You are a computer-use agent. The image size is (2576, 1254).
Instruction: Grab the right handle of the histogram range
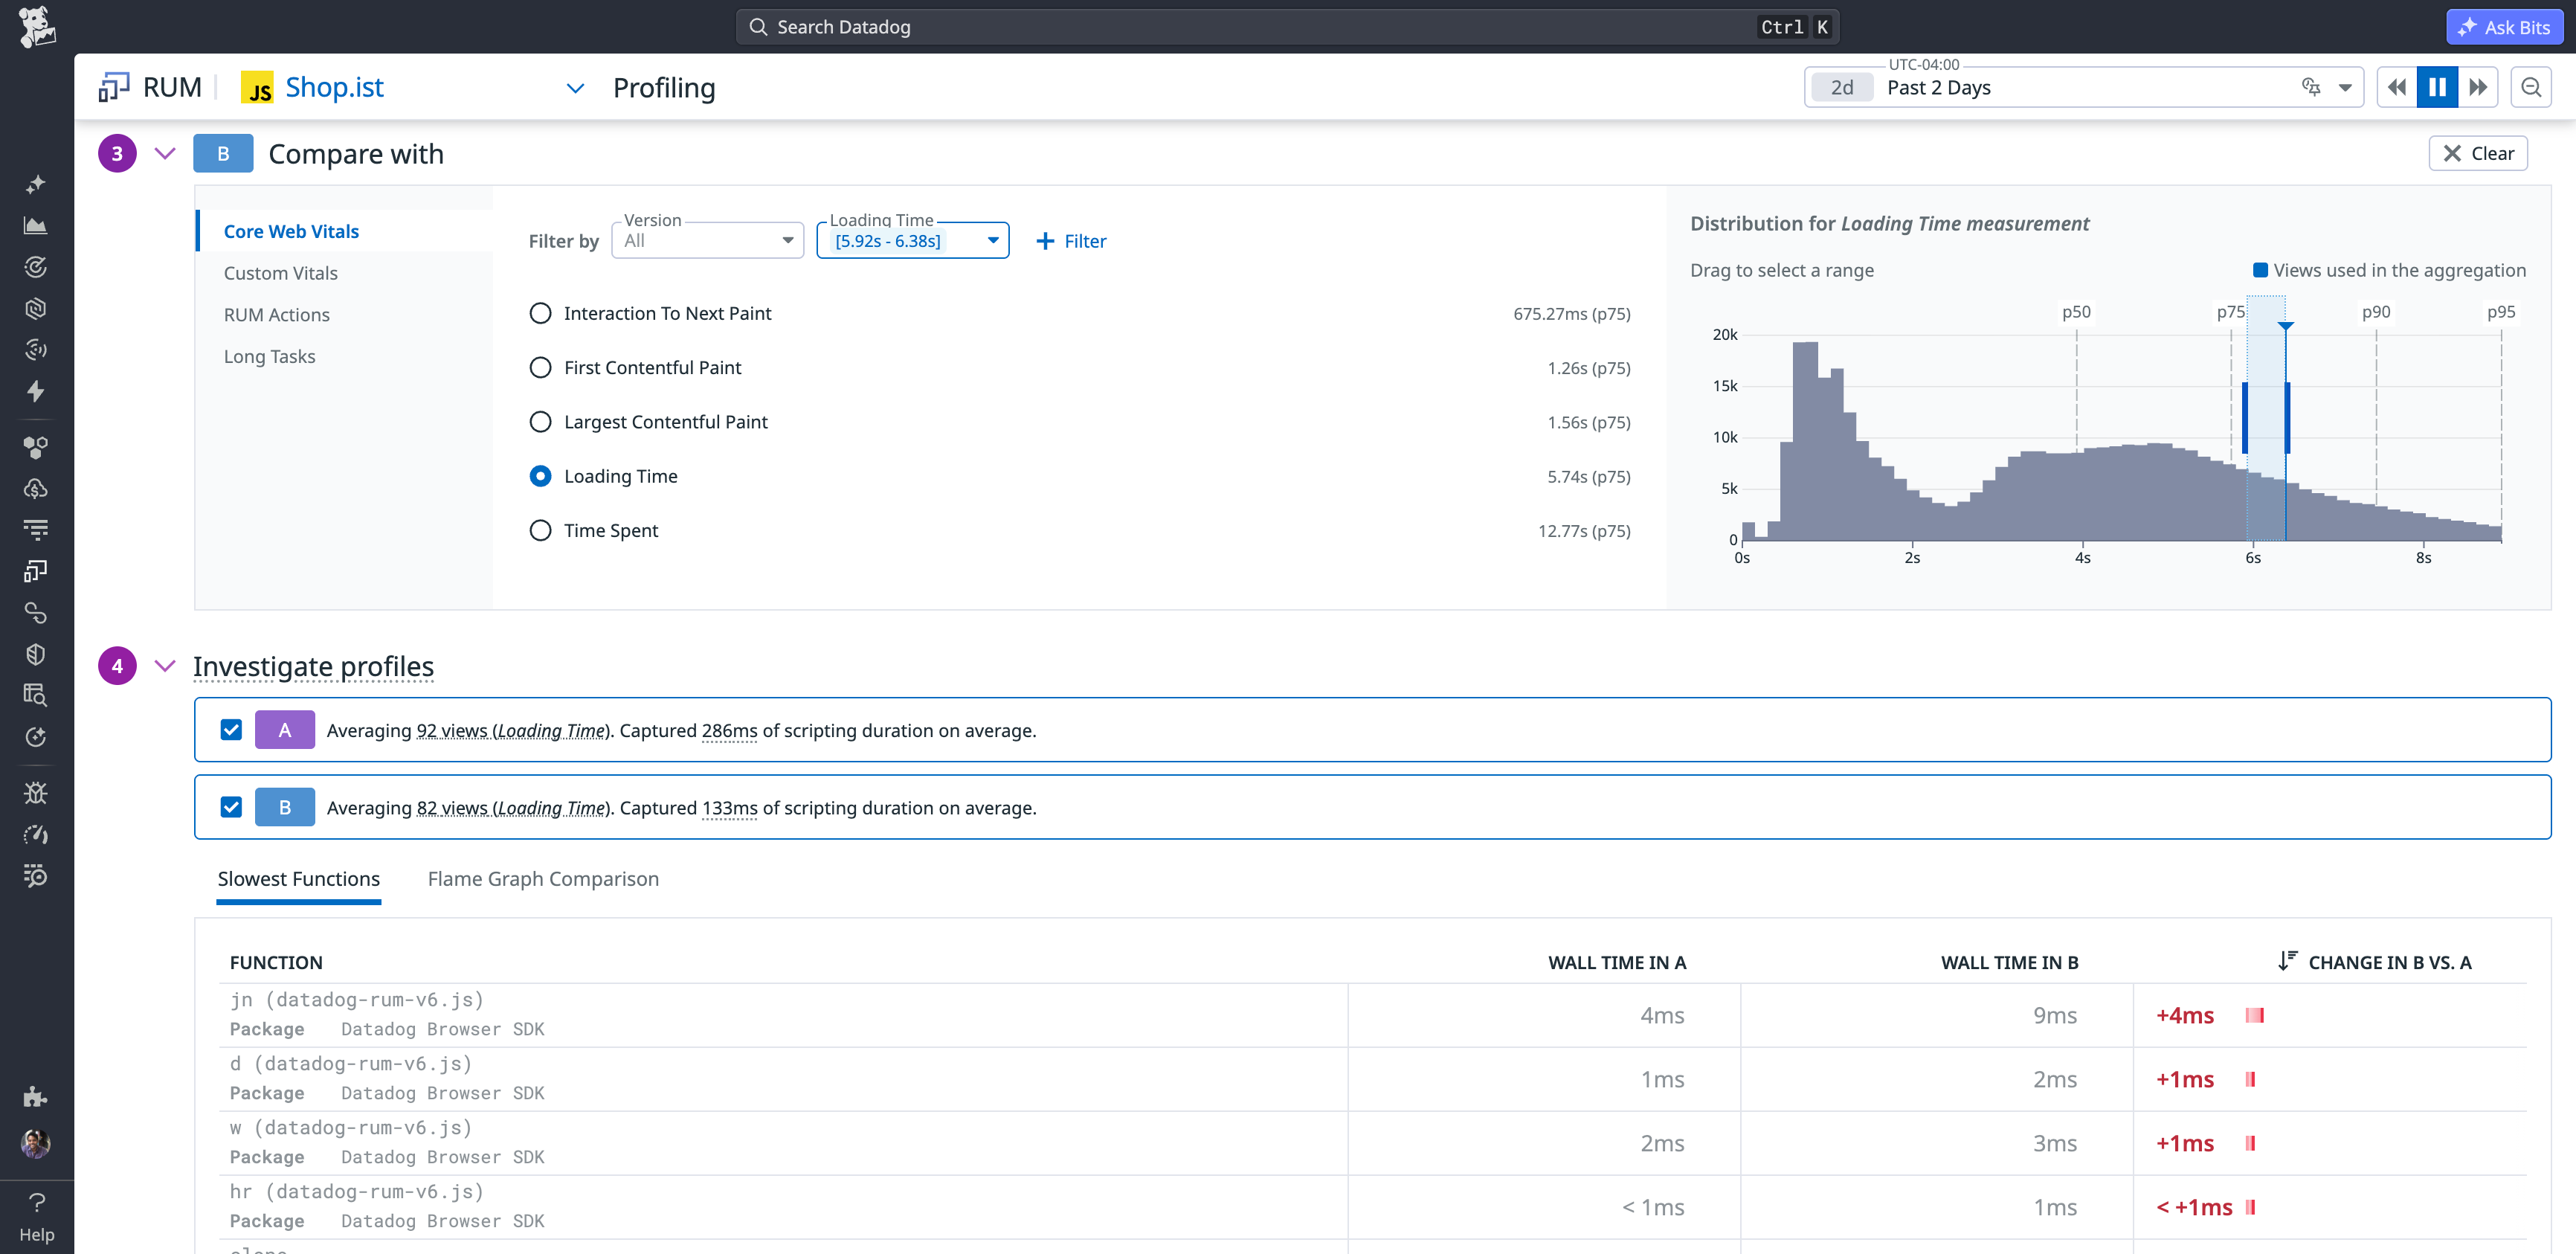coord(2287,418)
